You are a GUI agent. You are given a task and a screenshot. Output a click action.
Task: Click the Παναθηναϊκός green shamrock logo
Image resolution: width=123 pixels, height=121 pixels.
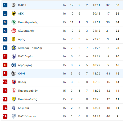[14, 22]
